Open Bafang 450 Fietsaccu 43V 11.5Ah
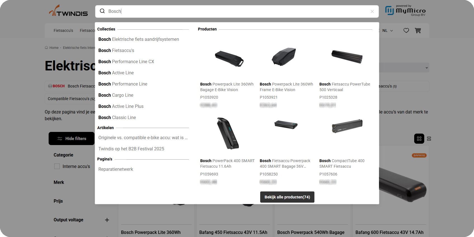 click(233, 232)
